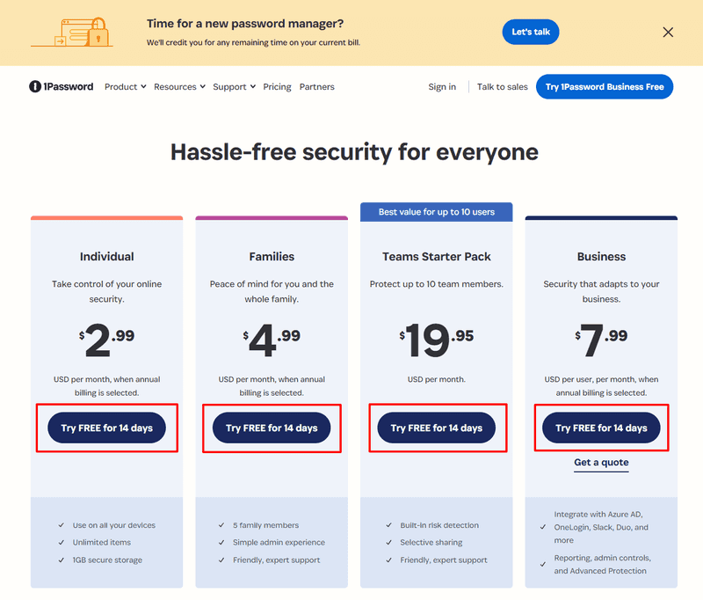Start the Teams Starter Pack free trial
The image size is (703, 600).
[x=436, y=428]
